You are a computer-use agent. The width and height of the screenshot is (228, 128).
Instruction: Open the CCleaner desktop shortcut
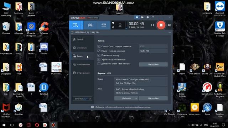tap(44, 28)
